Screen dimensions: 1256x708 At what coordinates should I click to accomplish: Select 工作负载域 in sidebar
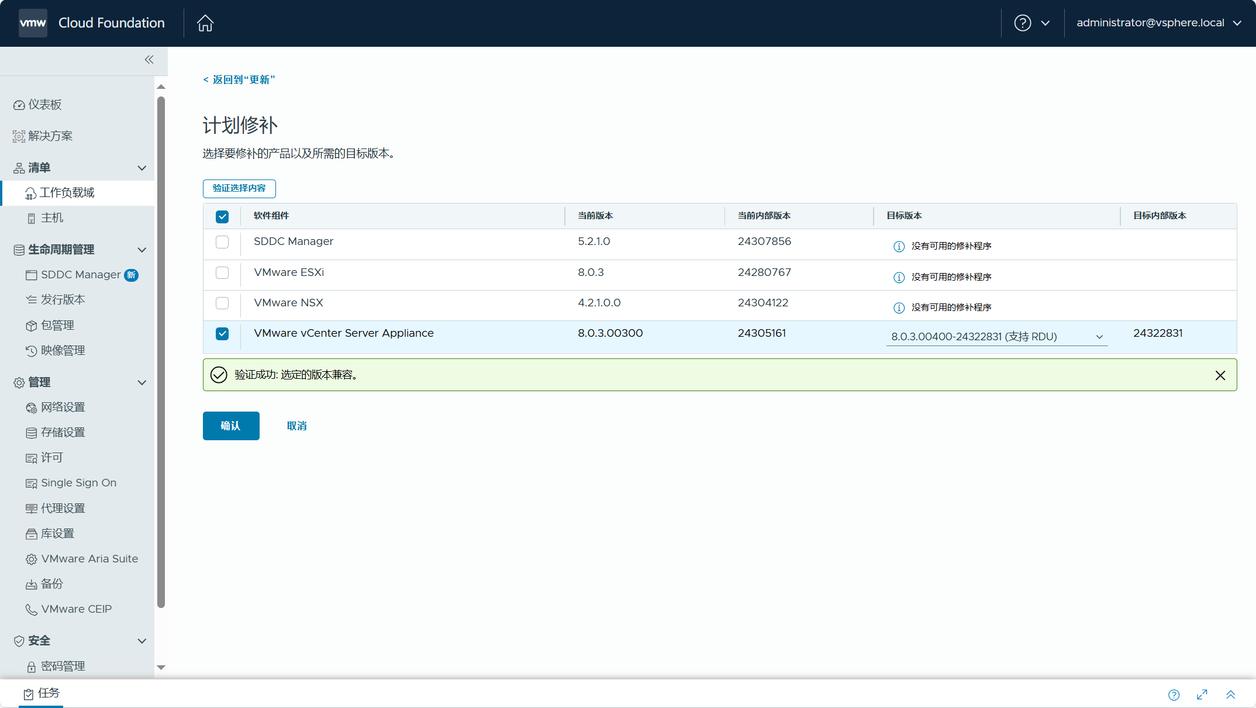click(x=78, y=193)
